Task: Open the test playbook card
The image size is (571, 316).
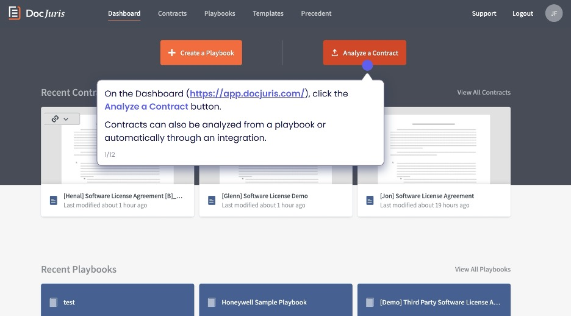Action: pos(117,300)
